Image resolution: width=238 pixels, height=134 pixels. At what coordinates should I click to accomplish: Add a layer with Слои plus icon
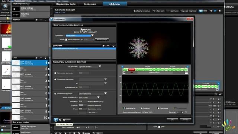36,58
